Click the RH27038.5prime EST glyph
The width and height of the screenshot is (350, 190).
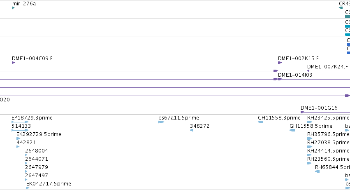[310, 147]
